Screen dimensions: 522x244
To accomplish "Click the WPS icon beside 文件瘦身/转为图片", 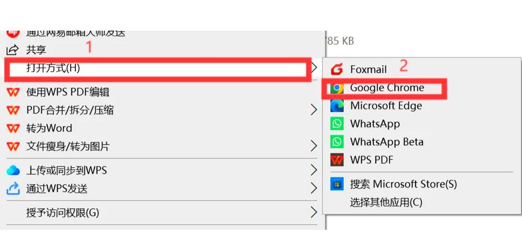I will [13, 146].
